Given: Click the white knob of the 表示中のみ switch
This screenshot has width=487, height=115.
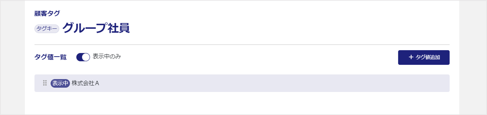Looking at the screenshot, I should coord(86,57).
